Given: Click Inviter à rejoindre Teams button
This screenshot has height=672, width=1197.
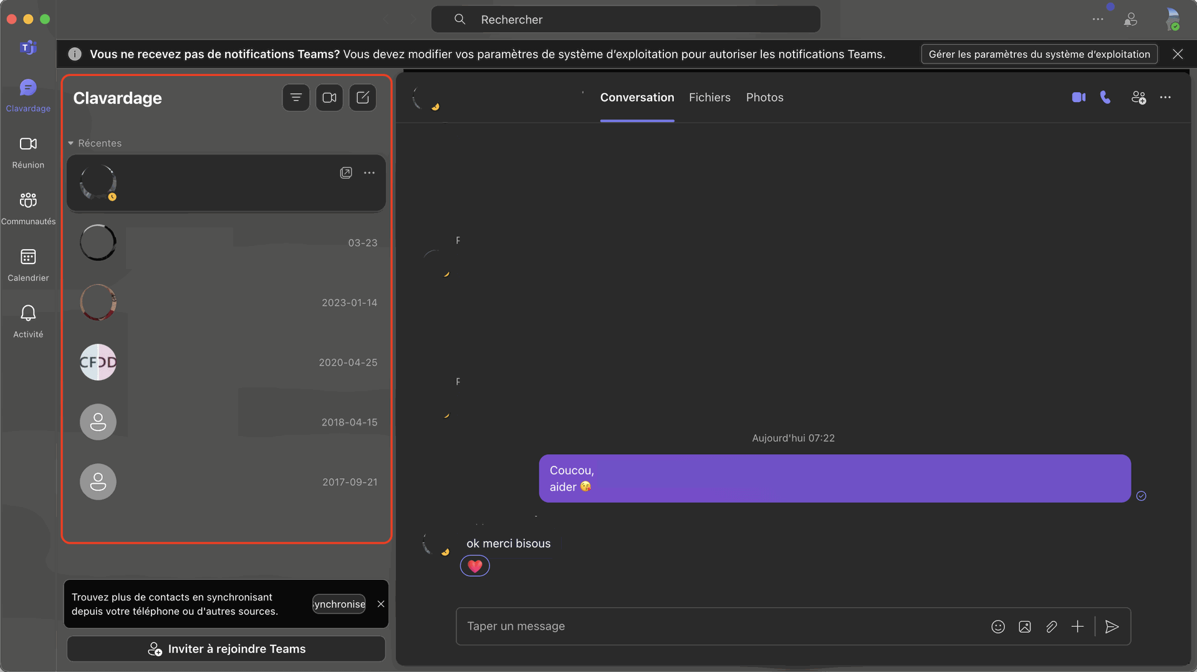Looking at the screenshot, I should pos(226,649).
